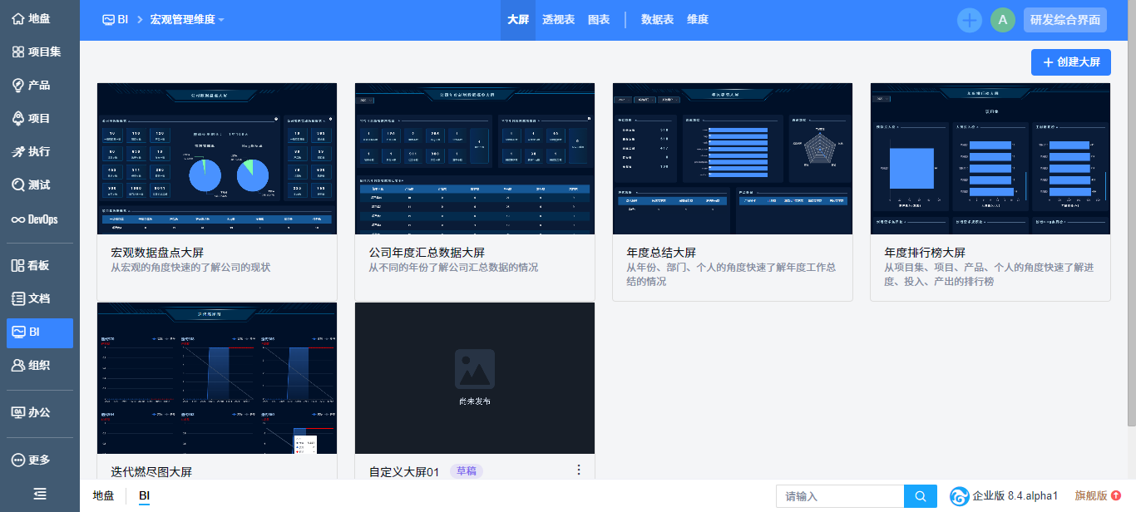The height and width of the screenshot is (512, 1136).
Task: Open the 执行 sidebar module
Action: 31,151
